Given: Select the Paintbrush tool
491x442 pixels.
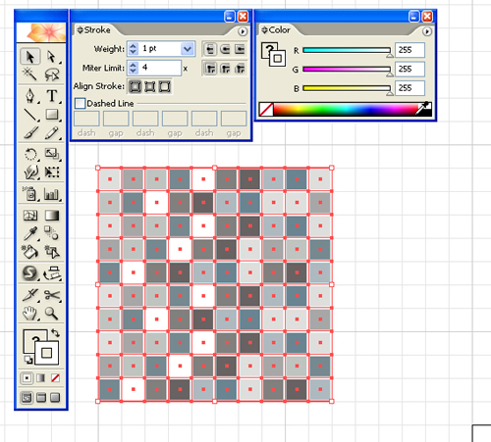Looking at the screenshot, I should coord(30,132).
